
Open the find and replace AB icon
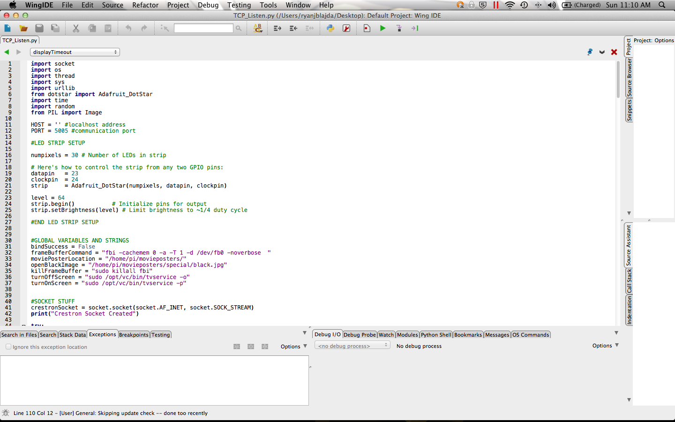point(258,28)
